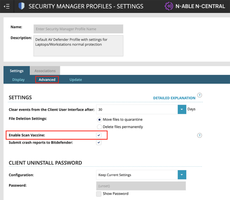The width and height of the screenshot is (230, 200).
Task: Collapse the navigation menu hamburger icon
Action: pyautogui.click(x=6, y=6)
